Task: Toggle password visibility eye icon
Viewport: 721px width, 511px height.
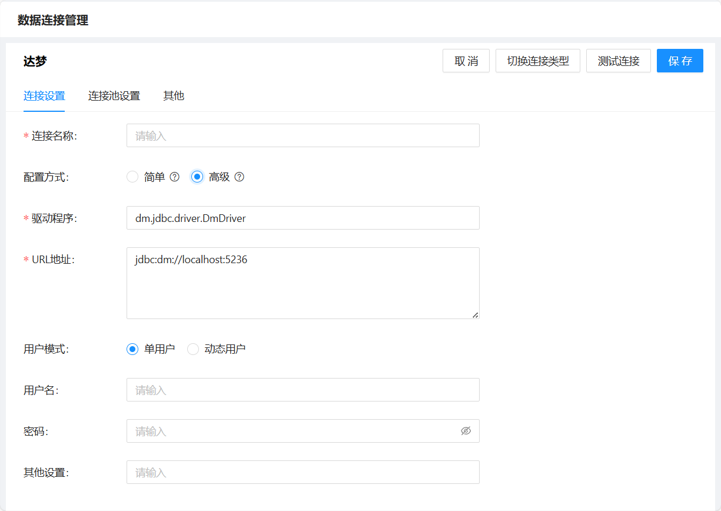Action: click(x=466, y=431)
